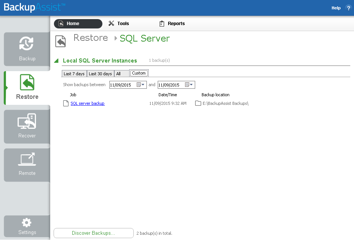This screenshot has height=240, width=354.
Task: Click the '1 backup(s)' count text
Action: (159, 60)
